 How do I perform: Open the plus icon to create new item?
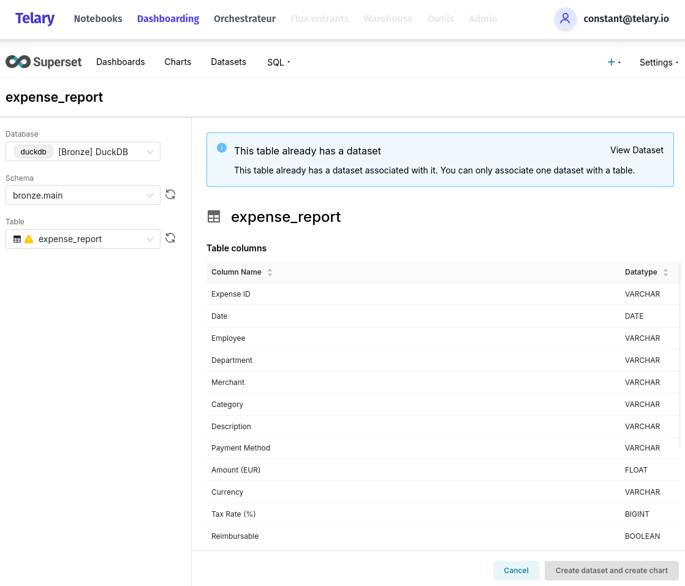(611, 61)
